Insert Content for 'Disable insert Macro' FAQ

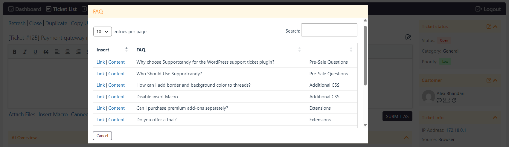(x=116, y=97)
